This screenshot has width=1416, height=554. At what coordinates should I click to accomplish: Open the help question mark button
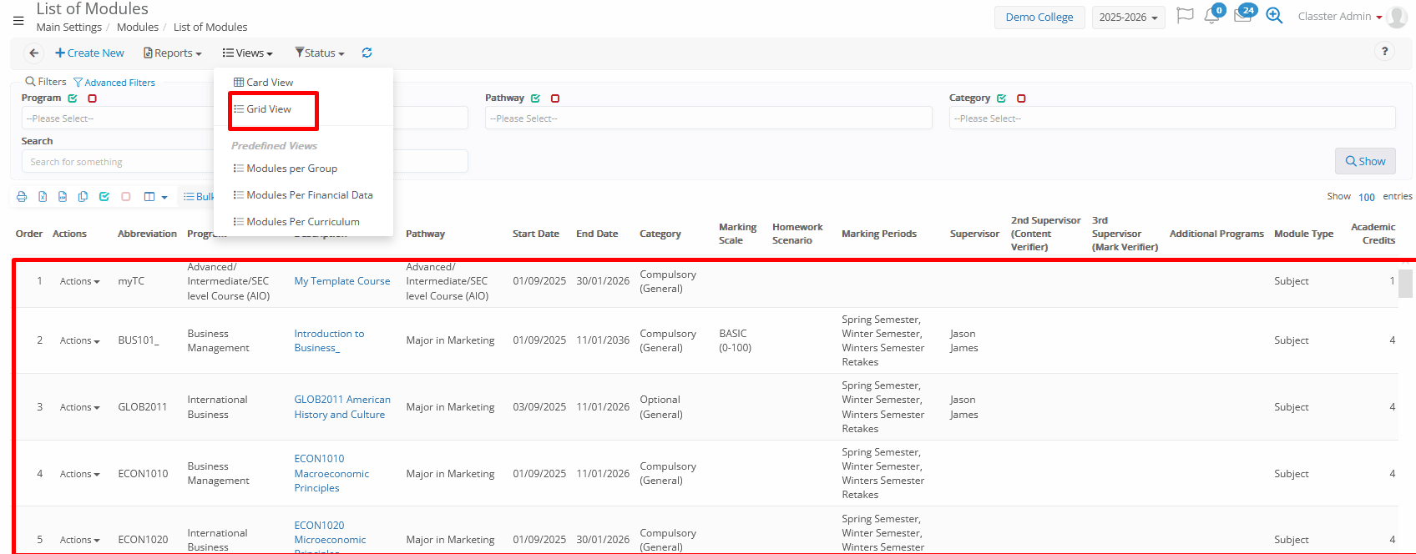[x=1384, y=52]
